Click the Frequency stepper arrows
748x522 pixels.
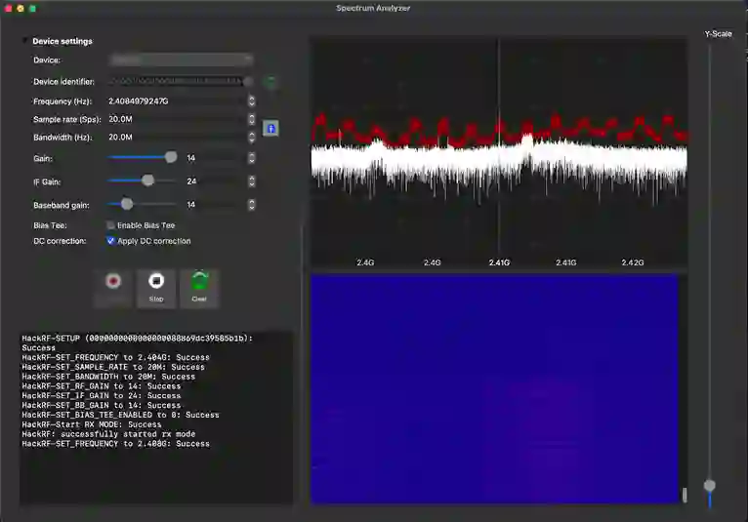click(252, 100)
